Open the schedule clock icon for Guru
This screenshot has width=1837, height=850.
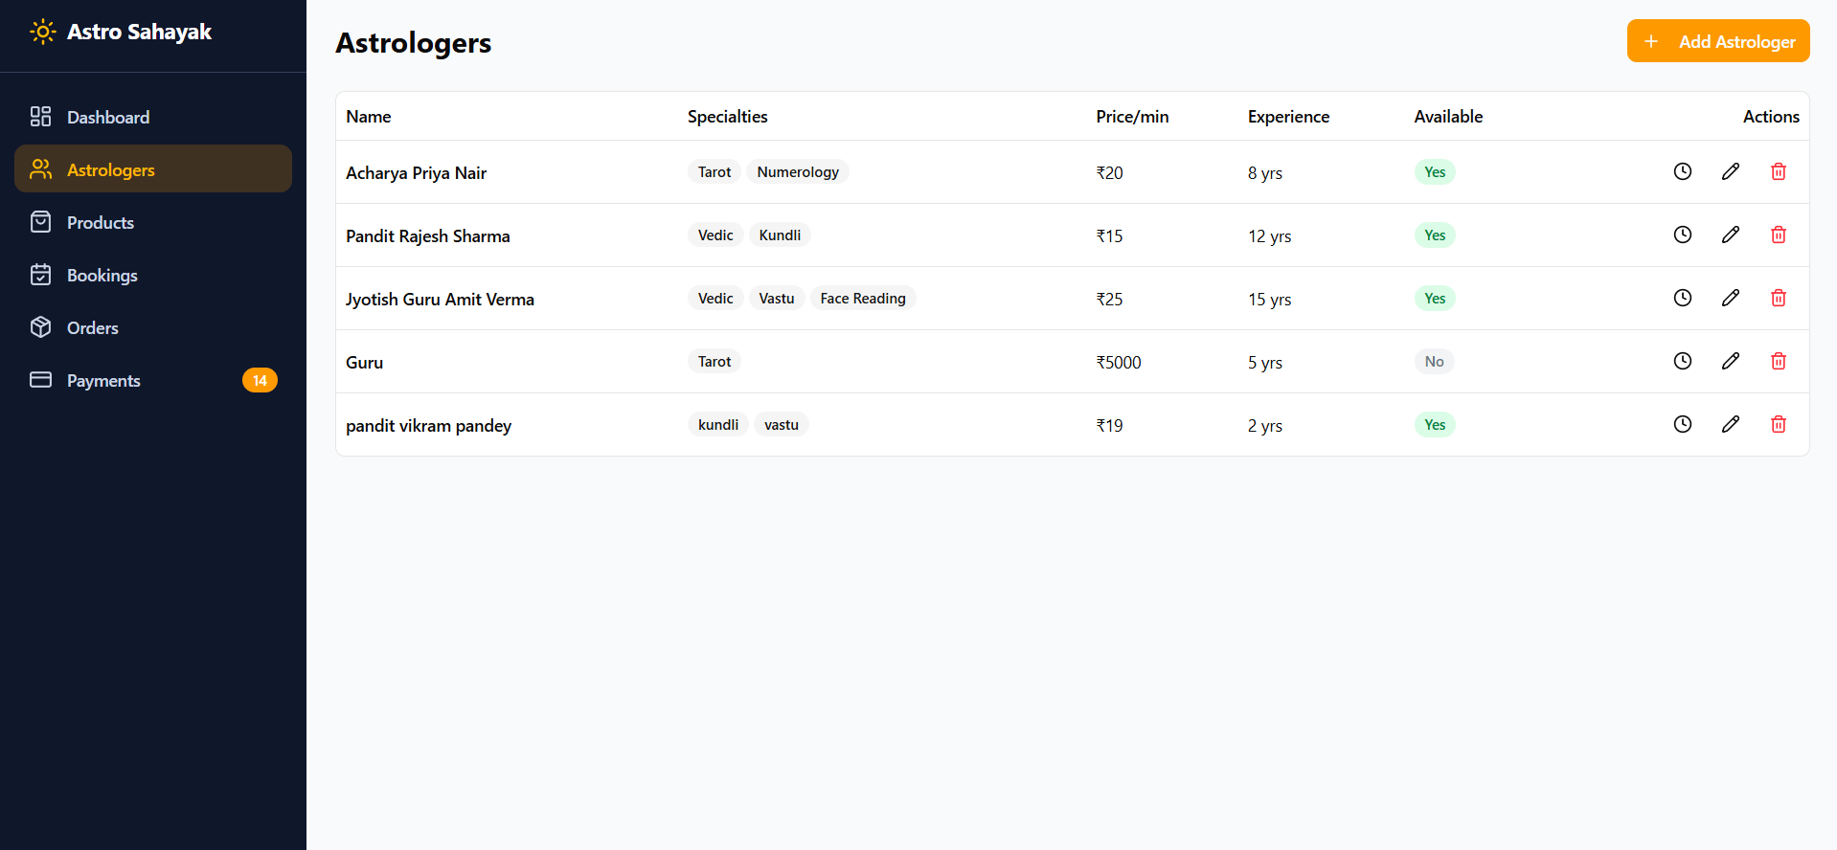tap(1682, 361)
